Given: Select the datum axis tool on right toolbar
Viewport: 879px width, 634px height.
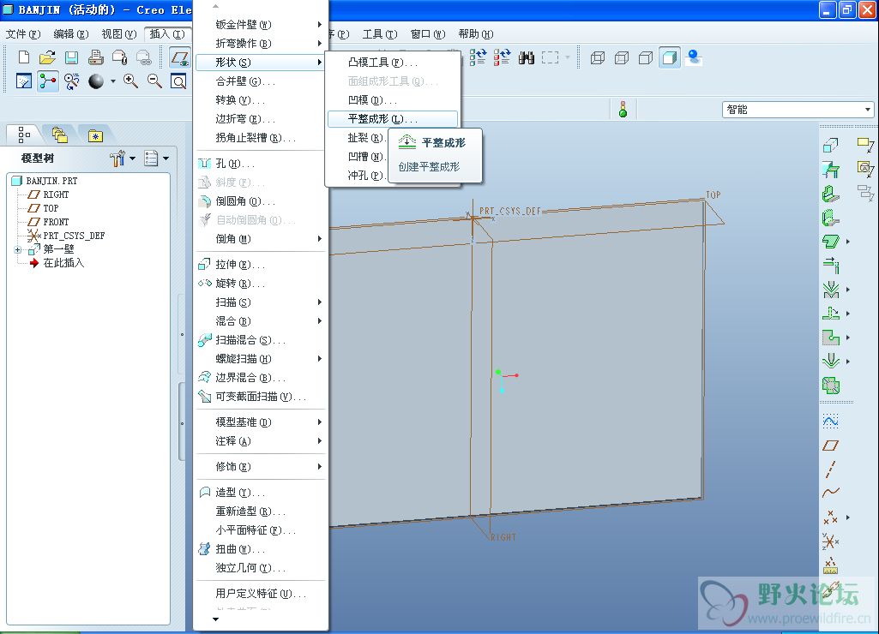Looking at the screenshot, I should point(830,470).
